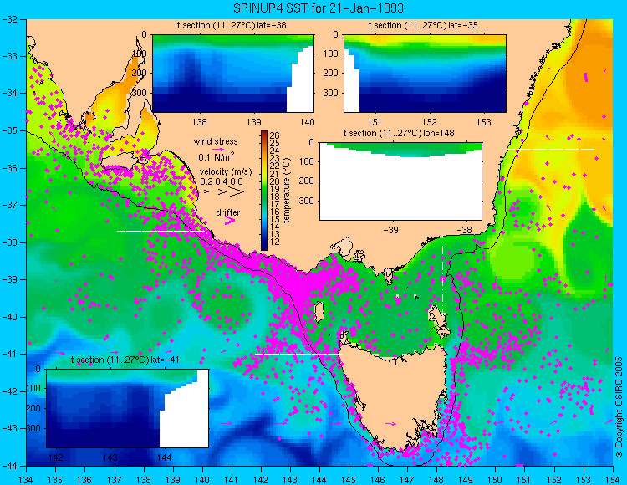Click the white dashed section line at latitude -38

pos(161,231)
